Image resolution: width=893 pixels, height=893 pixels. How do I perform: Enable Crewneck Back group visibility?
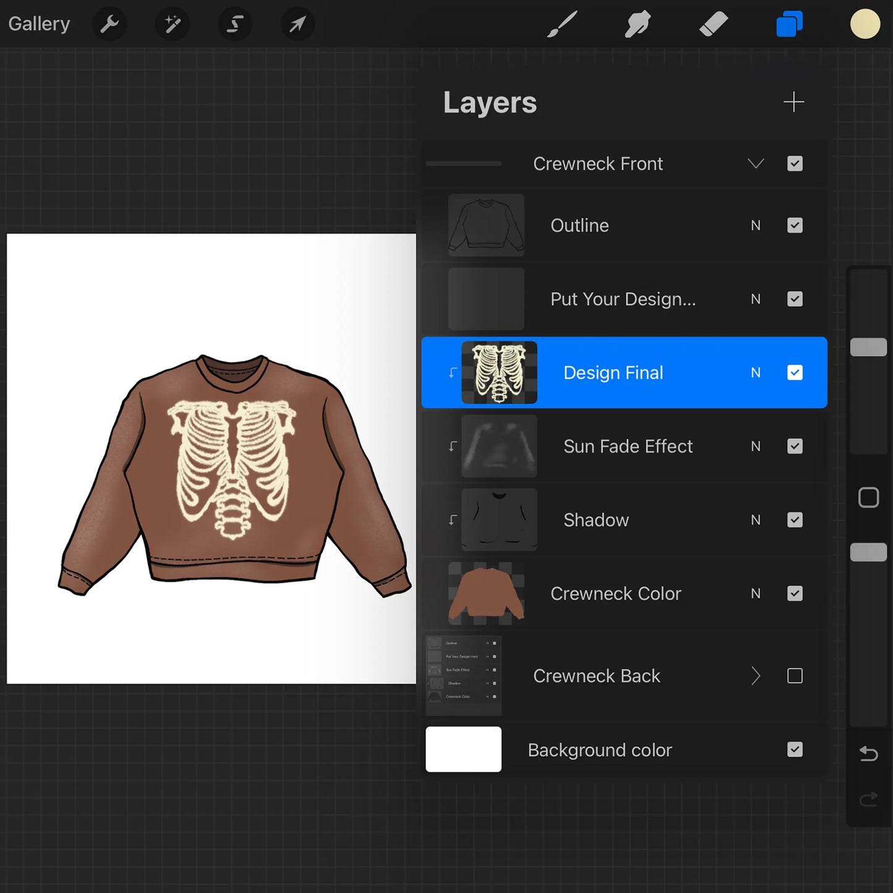[795, 676]
